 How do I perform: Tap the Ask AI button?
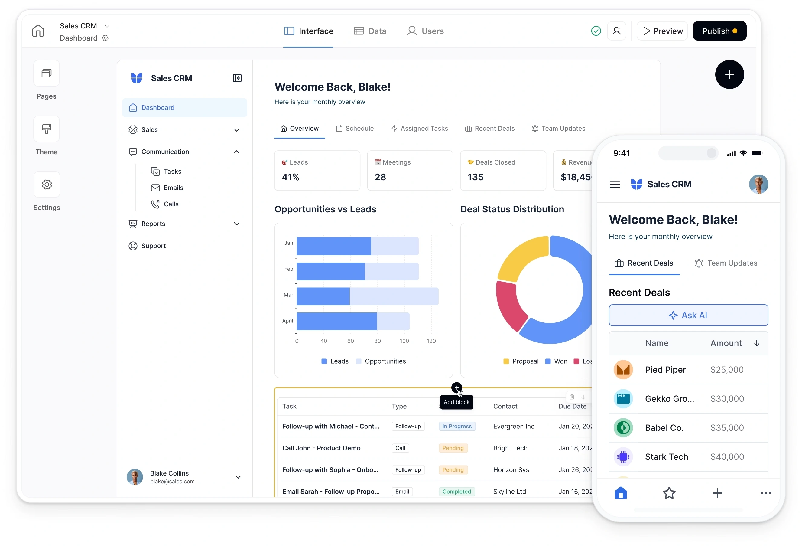tap(688, 315)
